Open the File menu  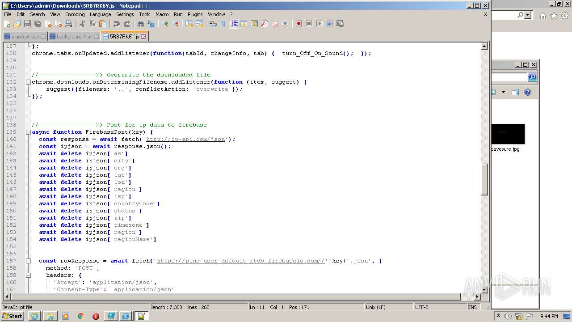(8, 14)
